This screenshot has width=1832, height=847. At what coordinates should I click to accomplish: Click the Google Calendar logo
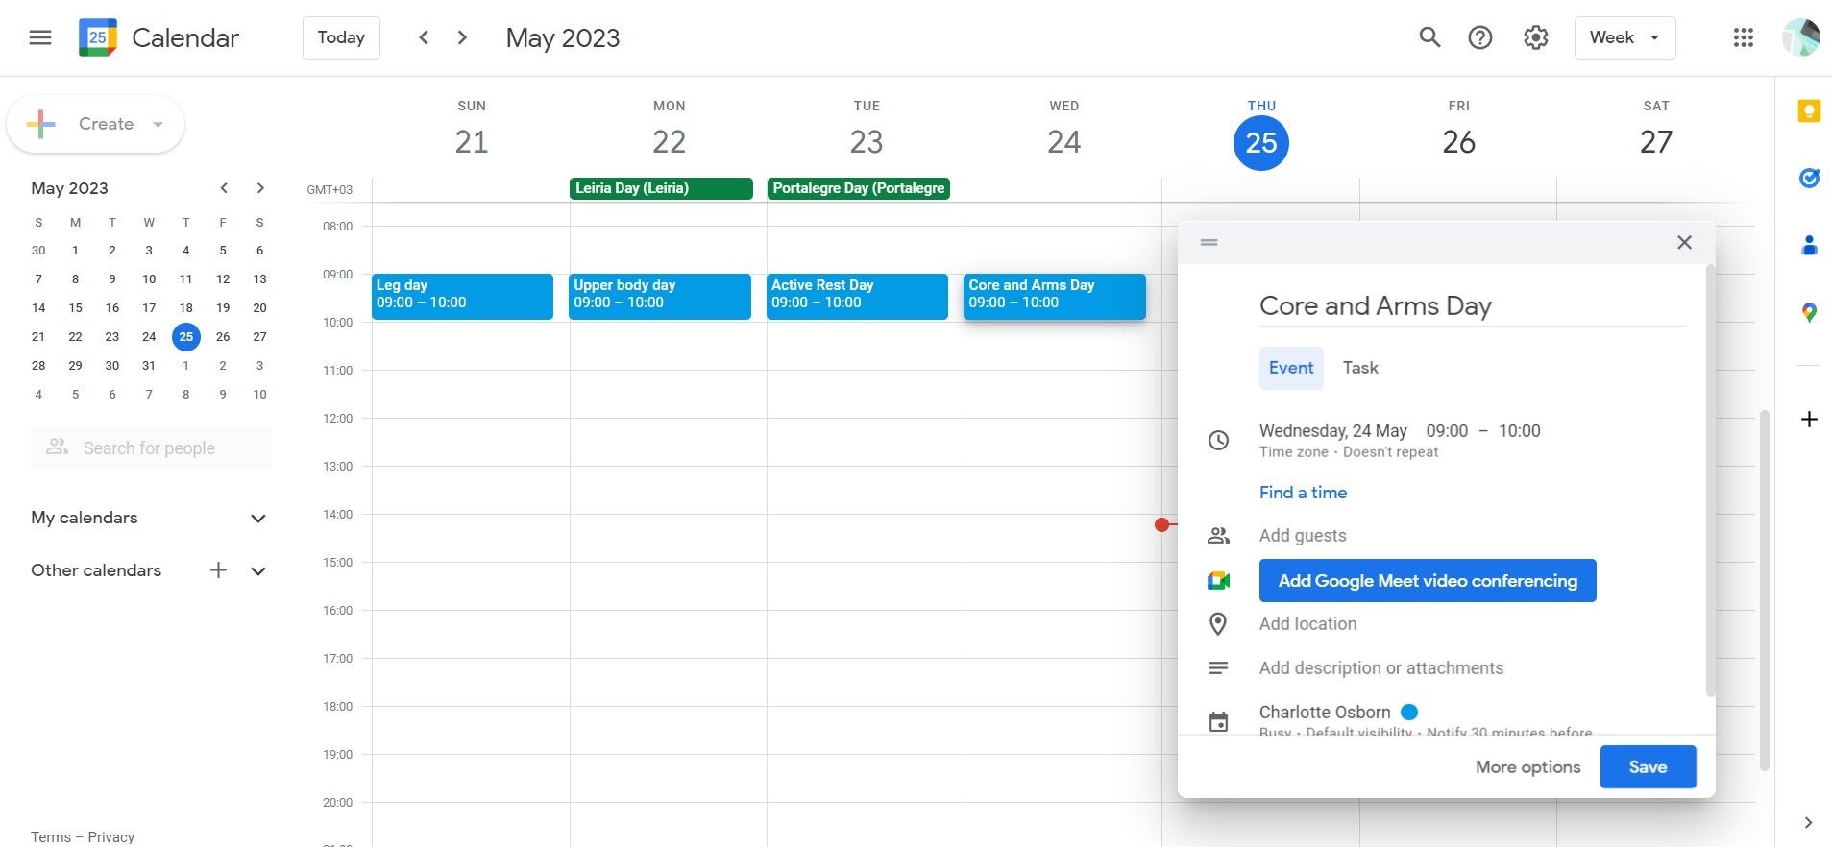pyautogui.click(x=98, y=37)
